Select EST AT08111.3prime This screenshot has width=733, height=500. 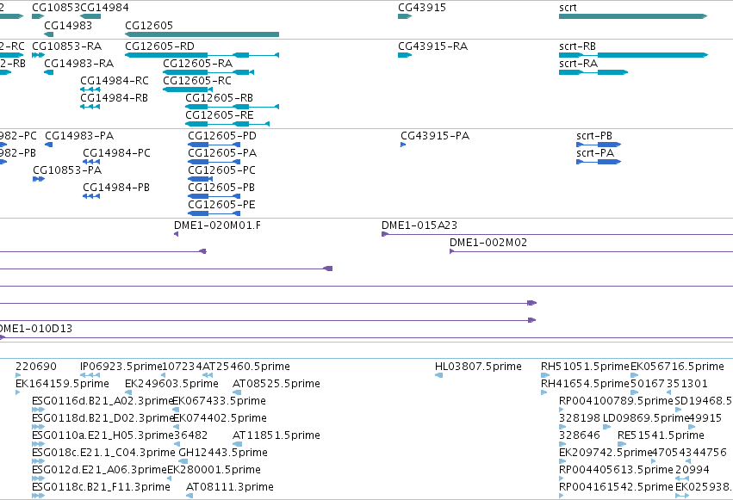coord(189,496)
